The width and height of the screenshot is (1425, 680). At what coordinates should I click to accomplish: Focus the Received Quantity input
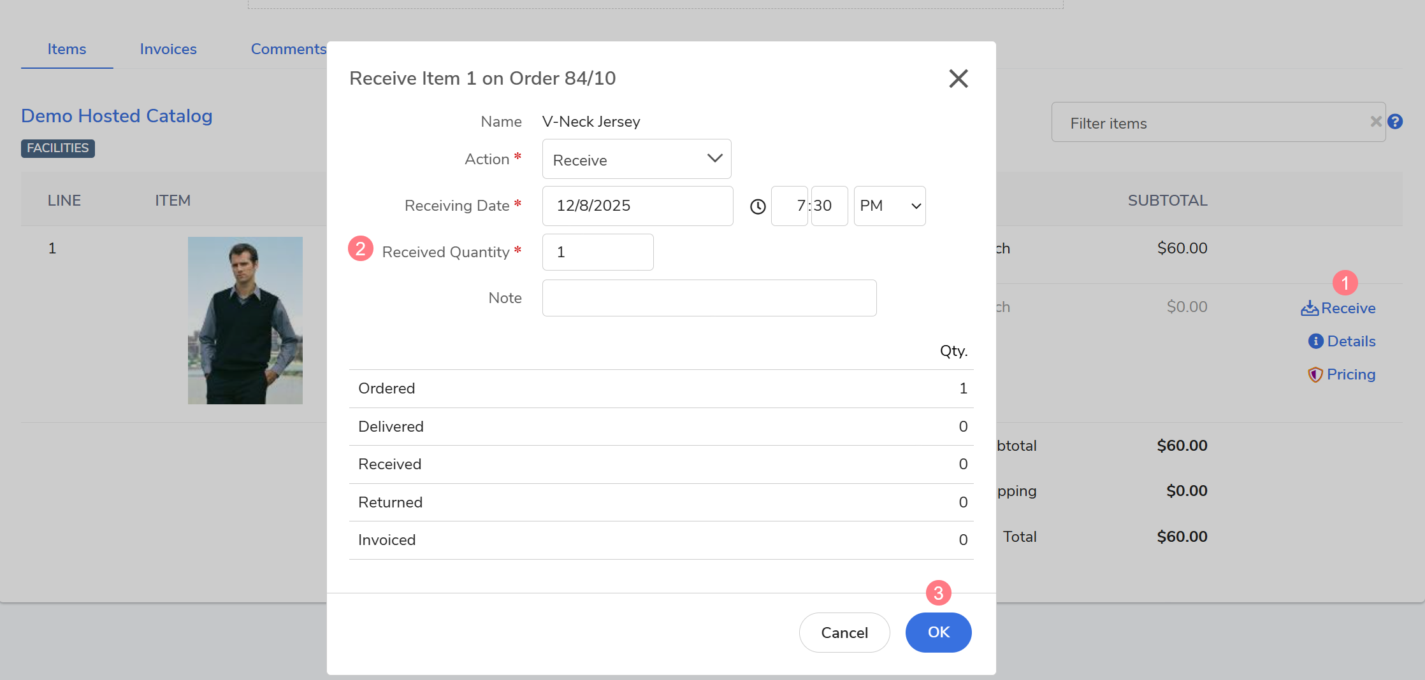[x=597, y=252]
